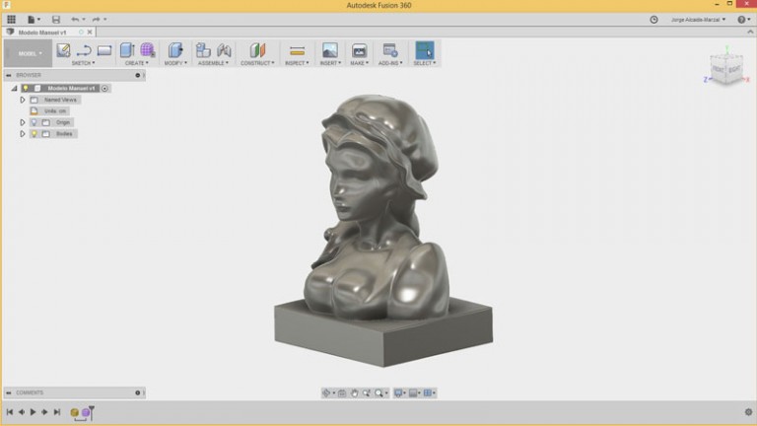Select the Measure tool under Inspect

(295, 50)
